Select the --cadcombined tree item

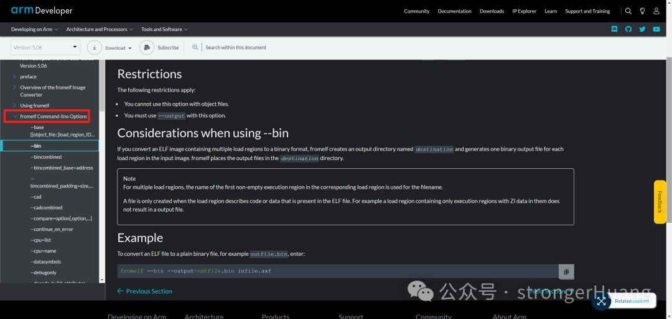pyautogui.click(x=46, y=207)
